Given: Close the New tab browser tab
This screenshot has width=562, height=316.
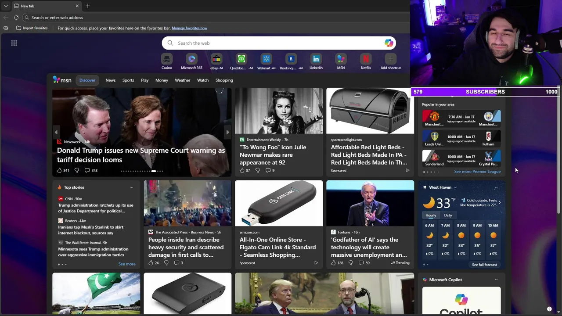Looking at the screenshot, I should 77,6.
